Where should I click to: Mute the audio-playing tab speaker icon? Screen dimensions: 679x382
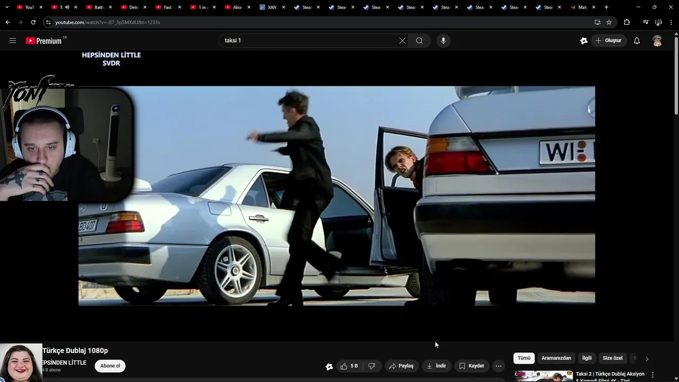67,7
